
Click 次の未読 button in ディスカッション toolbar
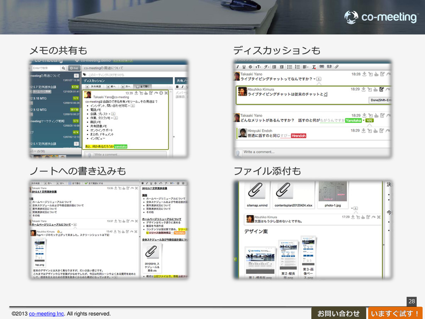(x=93, y=86)
